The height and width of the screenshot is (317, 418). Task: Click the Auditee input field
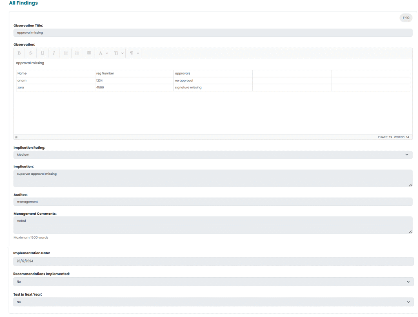[213, 202]
